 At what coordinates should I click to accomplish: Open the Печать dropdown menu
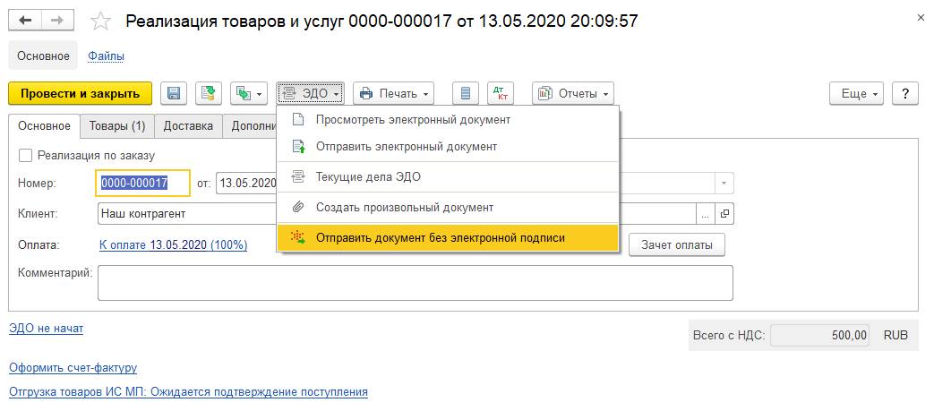pos(394,93)
